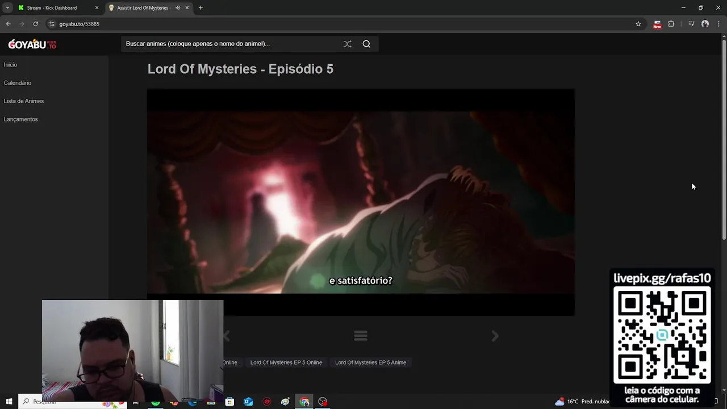Open Outlook from the taskbar
This screenshot has width=727, height=409.
point(248,402)
